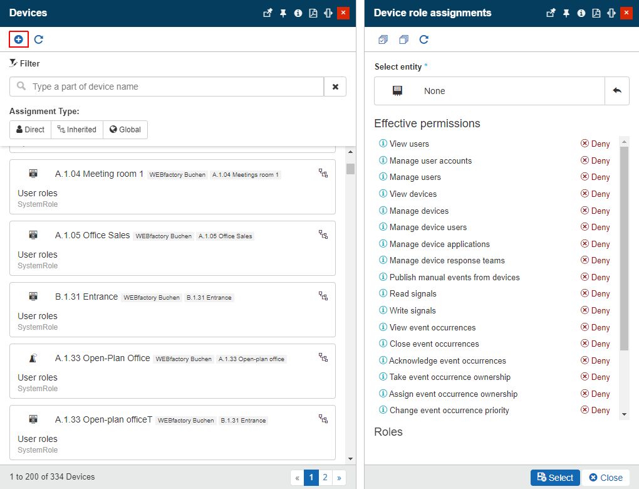Click the pin icon in Devices header
Screen dimensions: 639x489
(x=283, y=13)
